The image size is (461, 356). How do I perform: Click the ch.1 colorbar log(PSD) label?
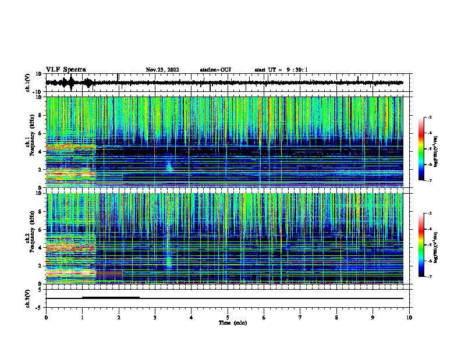click(436, 151)
